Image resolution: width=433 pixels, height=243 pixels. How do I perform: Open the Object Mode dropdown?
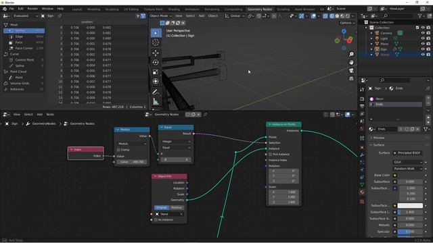pyautogui.click(x=160, y=16)
